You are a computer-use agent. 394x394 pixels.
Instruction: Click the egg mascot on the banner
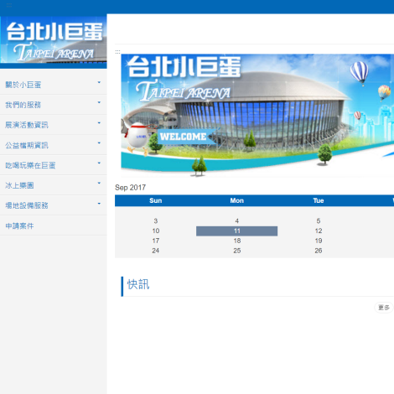[137, 135]
